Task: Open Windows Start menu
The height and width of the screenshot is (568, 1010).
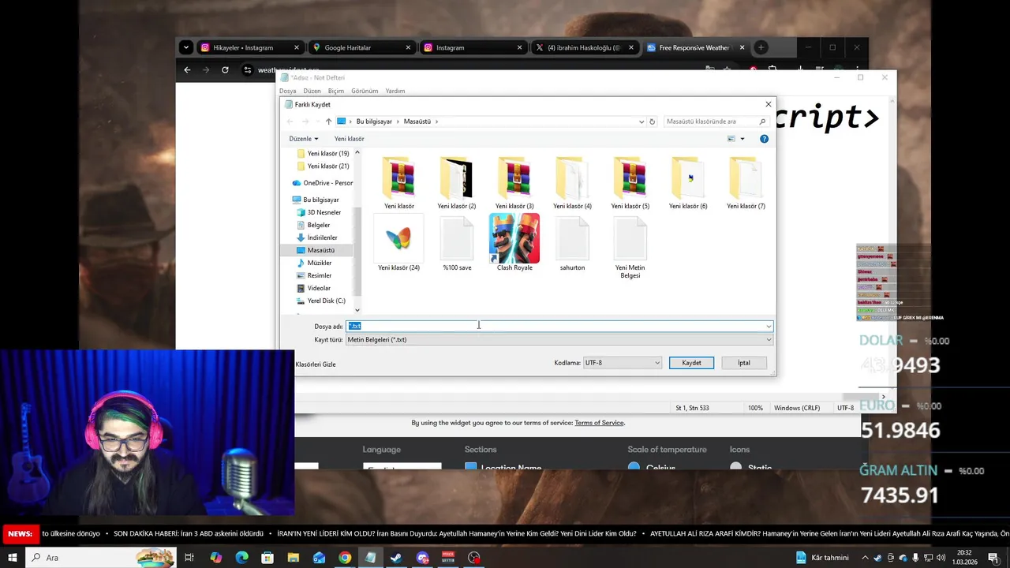Action: click(13, 558)
